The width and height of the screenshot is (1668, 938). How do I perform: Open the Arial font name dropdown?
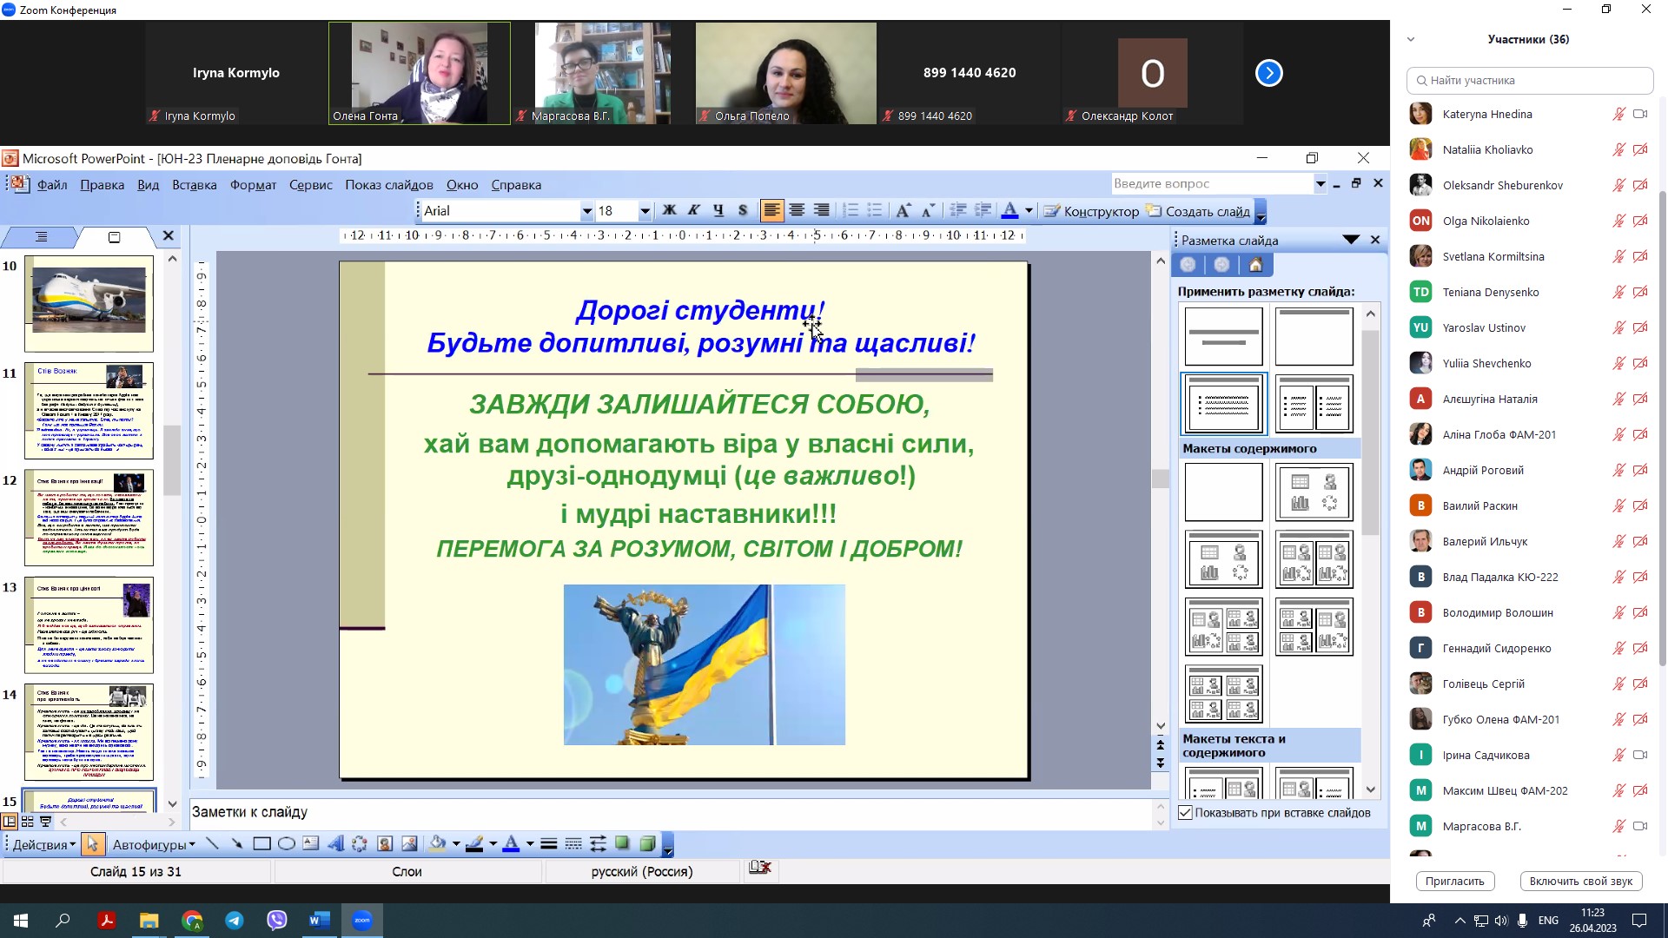[586, 211]
